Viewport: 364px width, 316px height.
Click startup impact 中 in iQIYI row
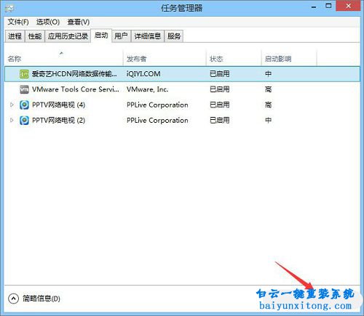click(x=268, y=73)
